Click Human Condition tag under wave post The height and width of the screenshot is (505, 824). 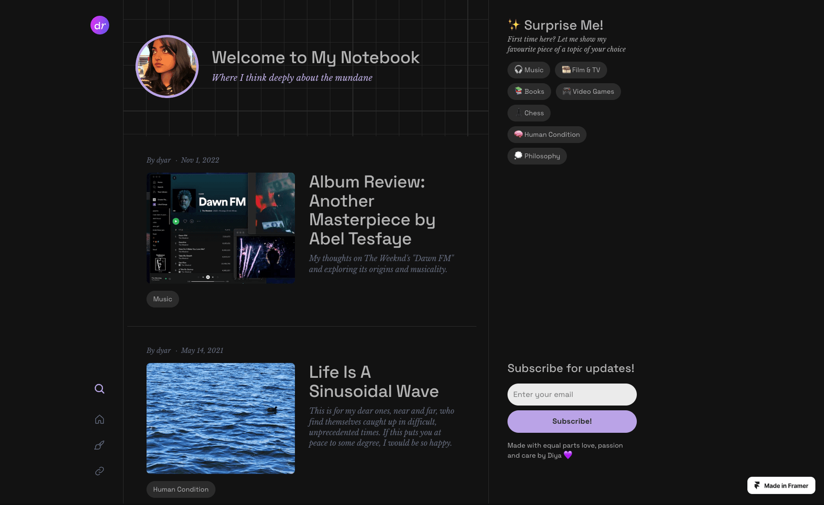pyautogui.click(x=181, y=489)
